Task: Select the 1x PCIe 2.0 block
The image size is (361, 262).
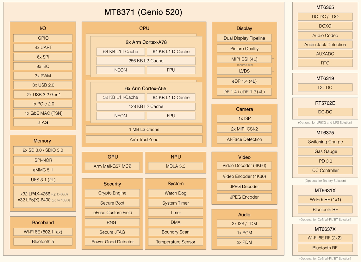Action: (43, 104)
